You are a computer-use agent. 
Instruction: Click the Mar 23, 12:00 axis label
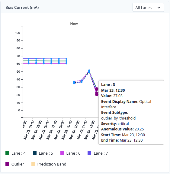click(89, 130)
